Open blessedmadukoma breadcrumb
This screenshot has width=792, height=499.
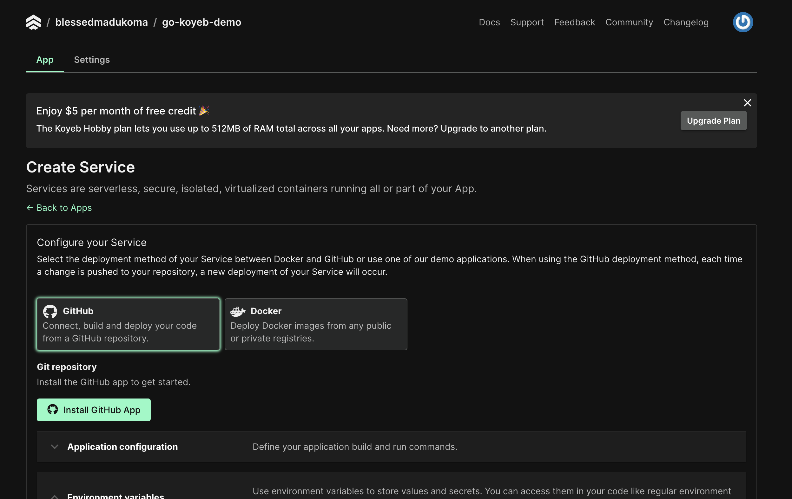[101, 22]
